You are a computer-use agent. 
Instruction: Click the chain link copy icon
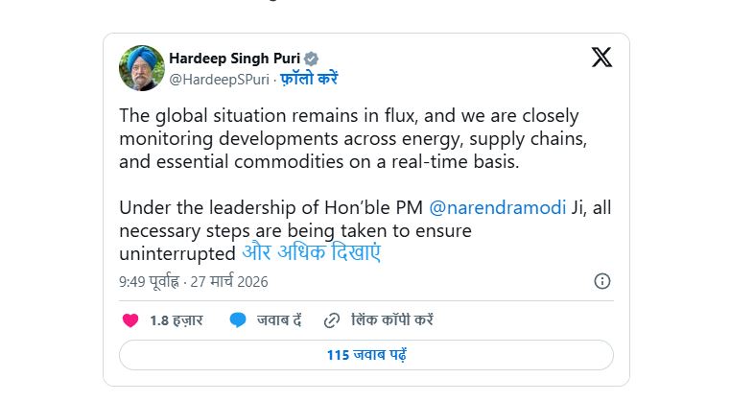tap(332, 320)
